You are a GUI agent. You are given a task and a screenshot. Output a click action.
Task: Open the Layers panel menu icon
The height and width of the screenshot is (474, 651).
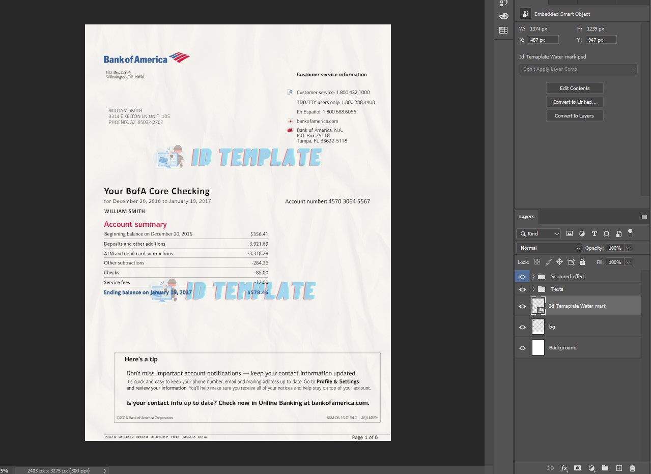click(644, 217)
